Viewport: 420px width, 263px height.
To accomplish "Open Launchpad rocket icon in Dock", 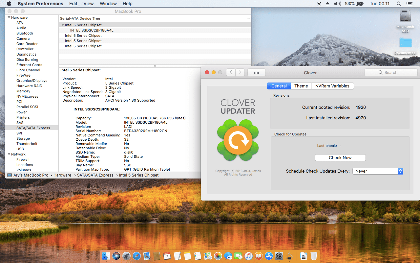I will [126, 256].
